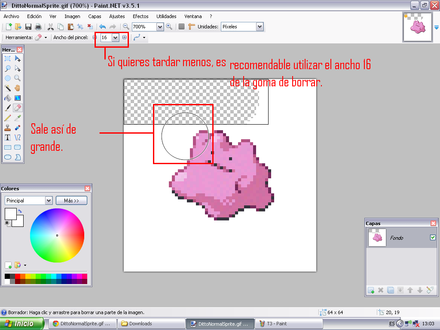Toggle the rulers icon
The image size is (440, 330).
tap(191, 27)
